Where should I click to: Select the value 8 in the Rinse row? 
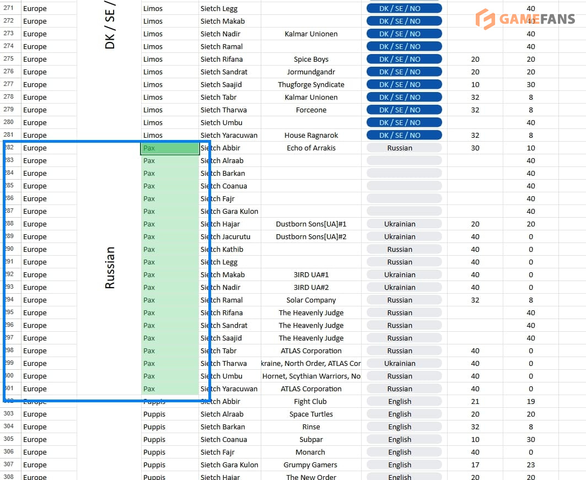pyautogui.click(x=531, y=427)
